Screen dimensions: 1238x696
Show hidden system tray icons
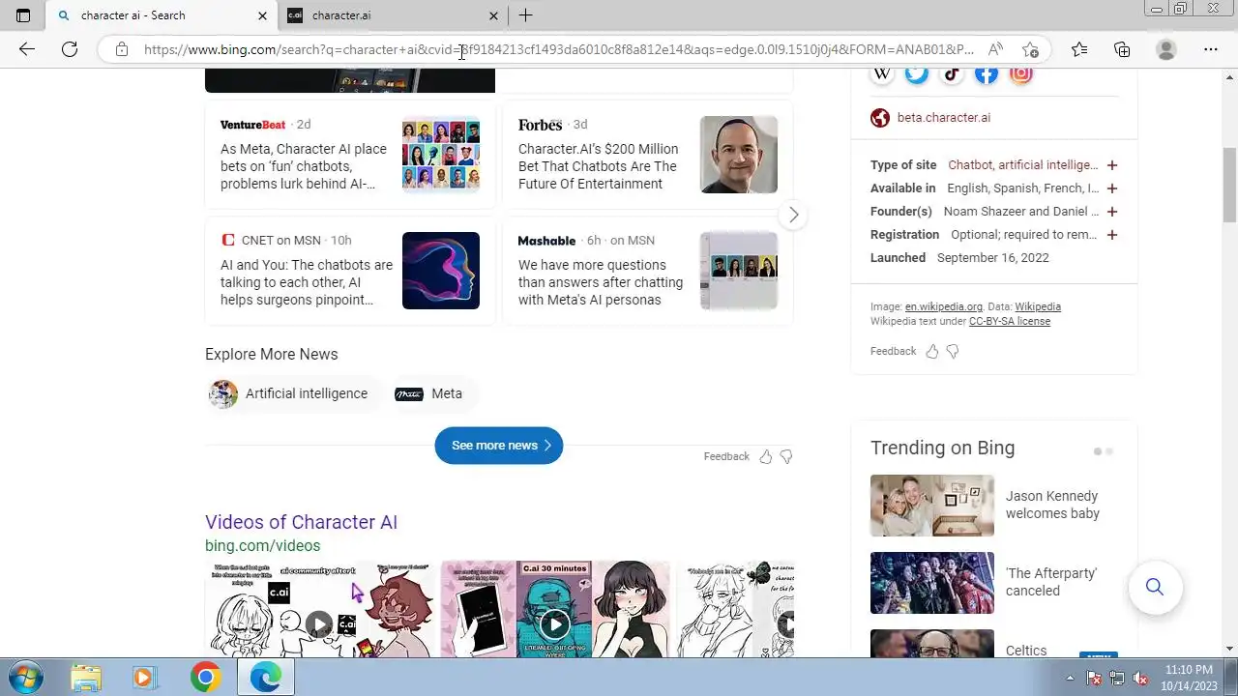[1070, 679]
